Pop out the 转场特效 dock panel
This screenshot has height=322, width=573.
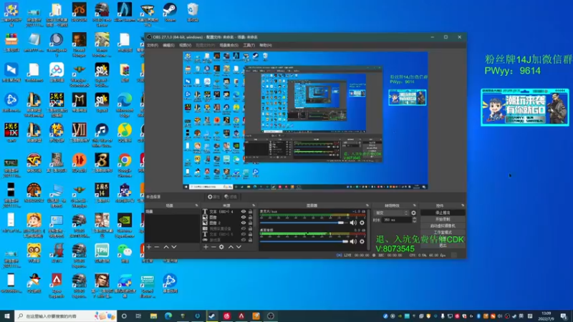coord(415,205)
